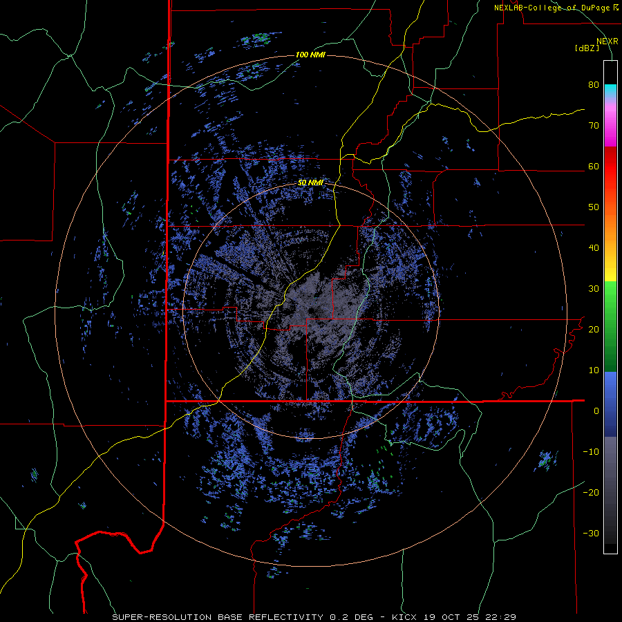Viewport: 622px width, 622px height.
Task: Click the -10 value on the dBZ scale
Action: 591,452
